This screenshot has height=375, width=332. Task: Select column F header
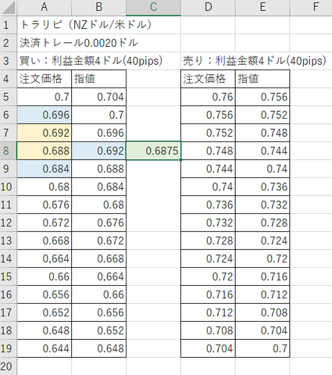tap(311, 7)
